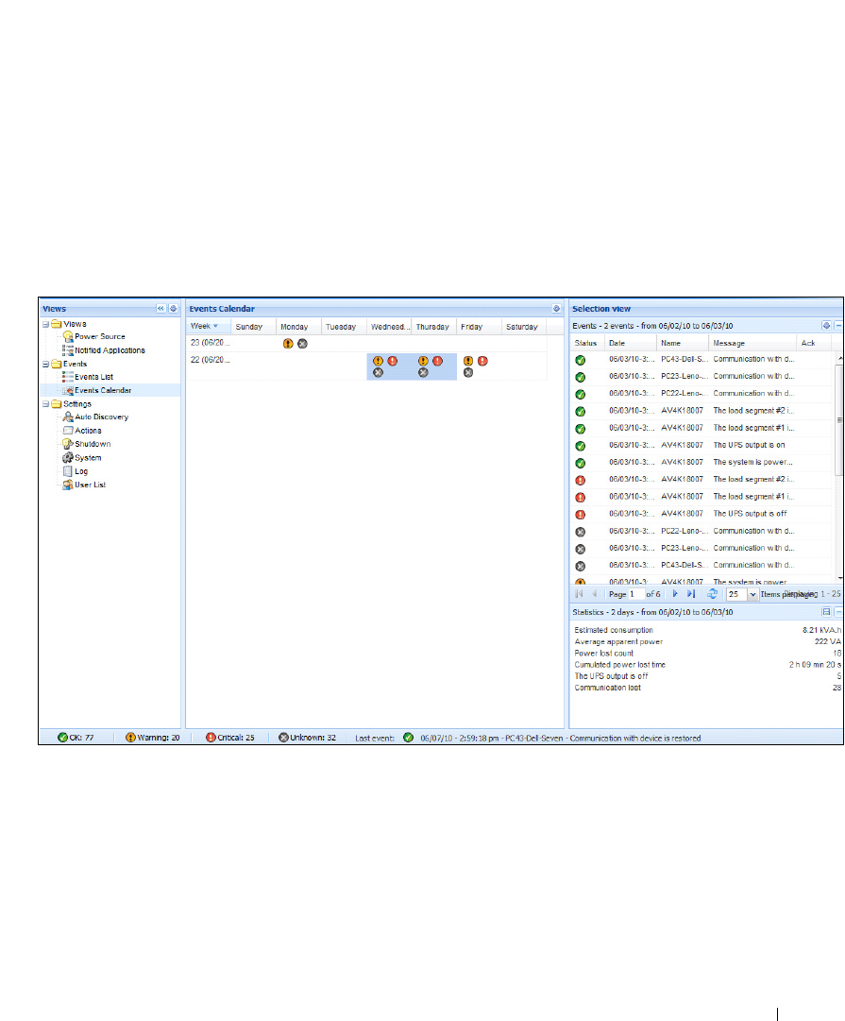Click Thursday critical icon in week 22
This screenshot has width=845, height=1021.
click(x=437, y=361)
